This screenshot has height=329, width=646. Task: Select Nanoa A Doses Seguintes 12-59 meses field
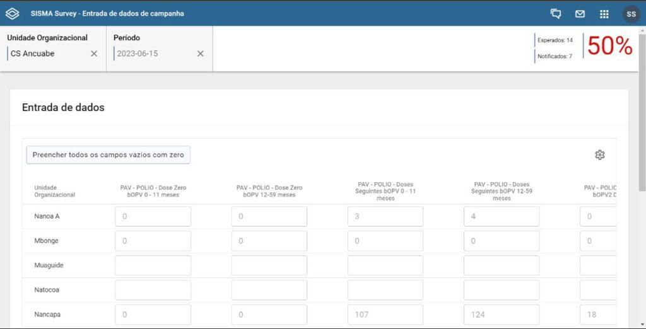point(501,216)
